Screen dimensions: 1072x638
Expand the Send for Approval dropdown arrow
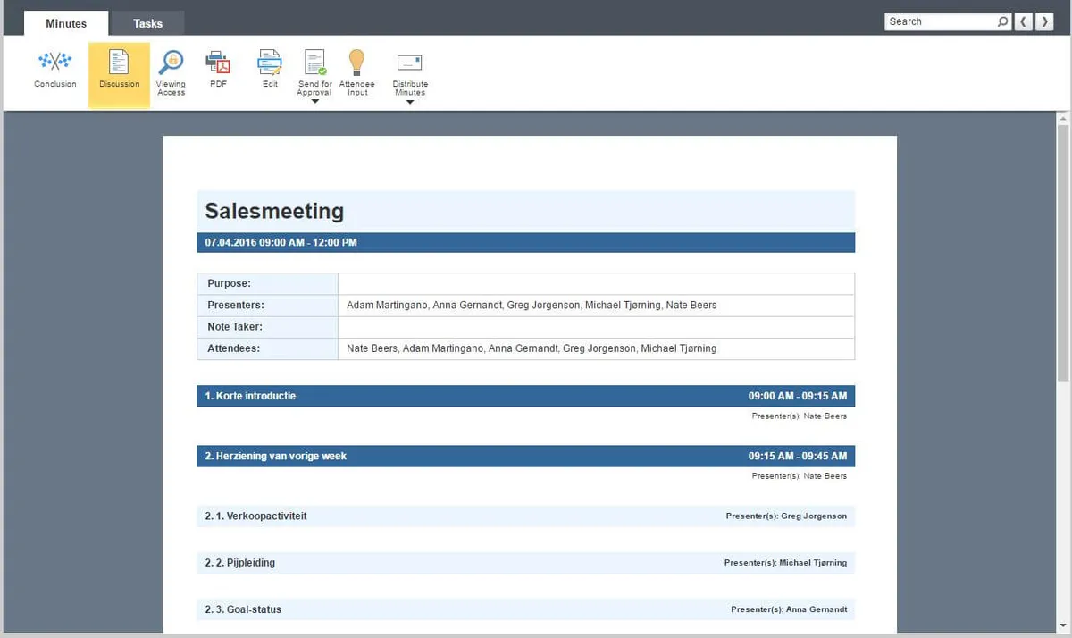tap(314, 102)
